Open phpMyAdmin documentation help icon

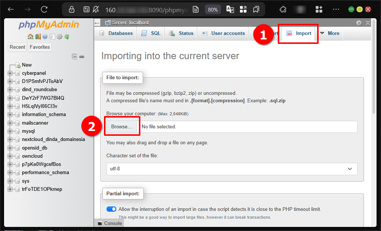(45, 36)
